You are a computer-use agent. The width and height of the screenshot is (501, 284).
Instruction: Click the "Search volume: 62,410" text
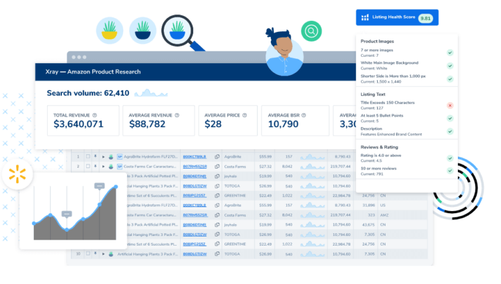(x=88, y=93)
